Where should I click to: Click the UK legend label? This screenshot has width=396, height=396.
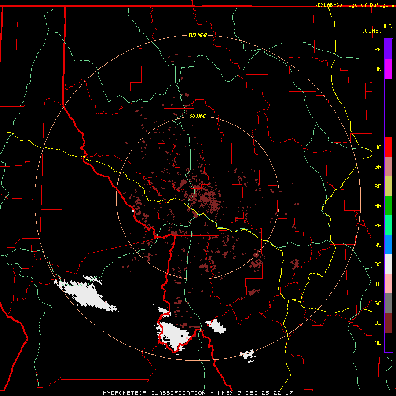pos(378,69)
